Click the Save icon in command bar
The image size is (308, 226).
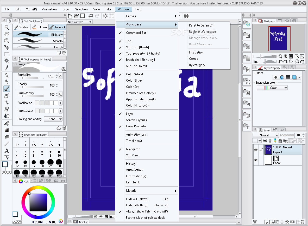pyautogui.click(x=83, y=16)
